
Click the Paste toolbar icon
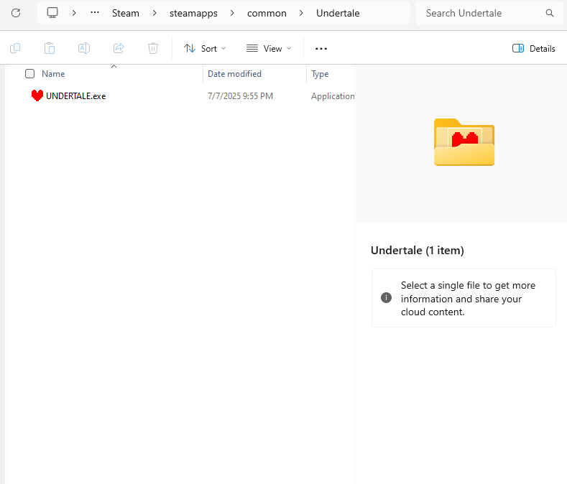click(x=50, y=48)
